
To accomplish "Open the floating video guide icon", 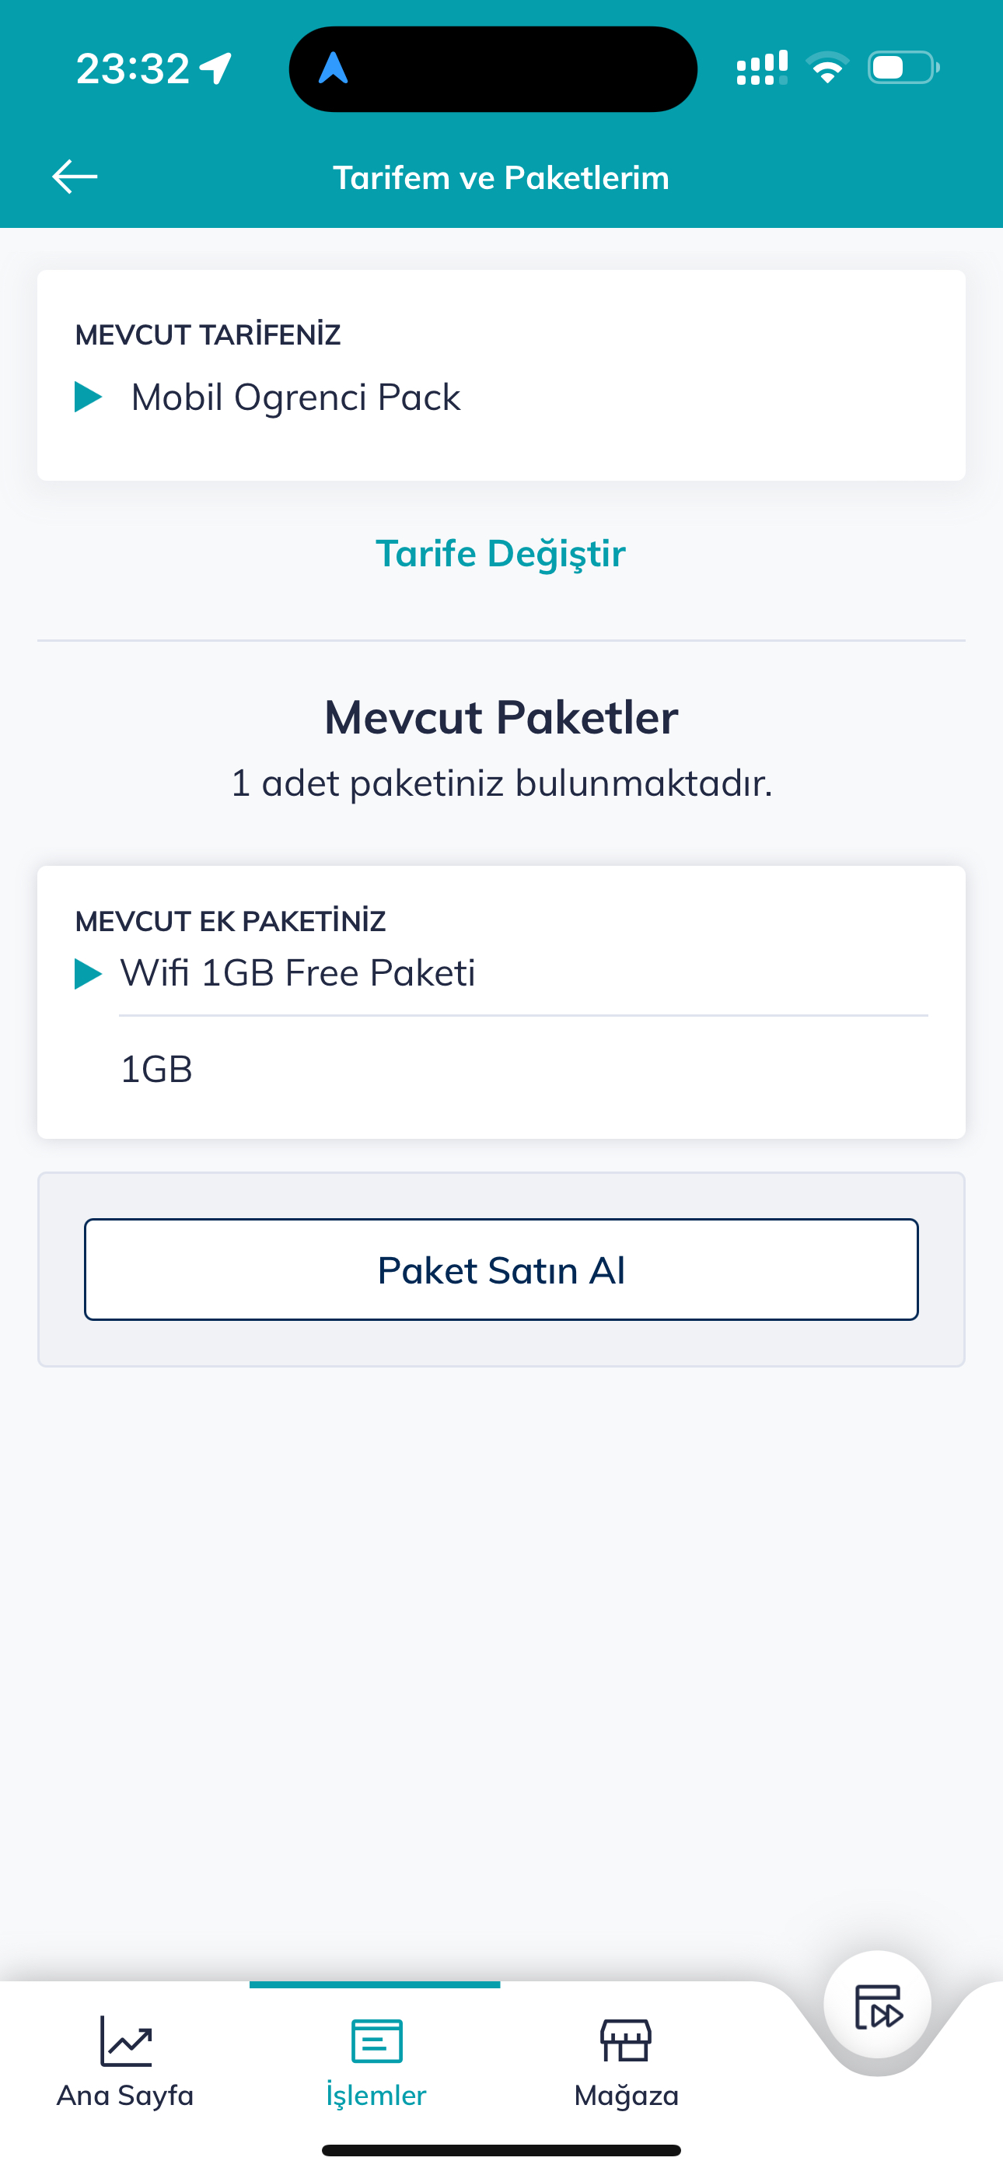I will (x=878, y=2006).
